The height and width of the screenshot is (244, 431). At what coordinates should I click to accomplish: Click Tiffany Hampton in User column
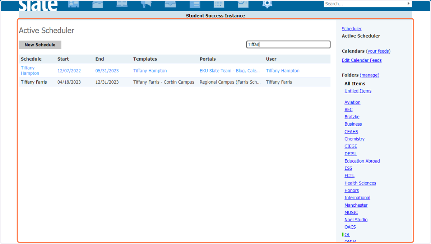point(283,71)
